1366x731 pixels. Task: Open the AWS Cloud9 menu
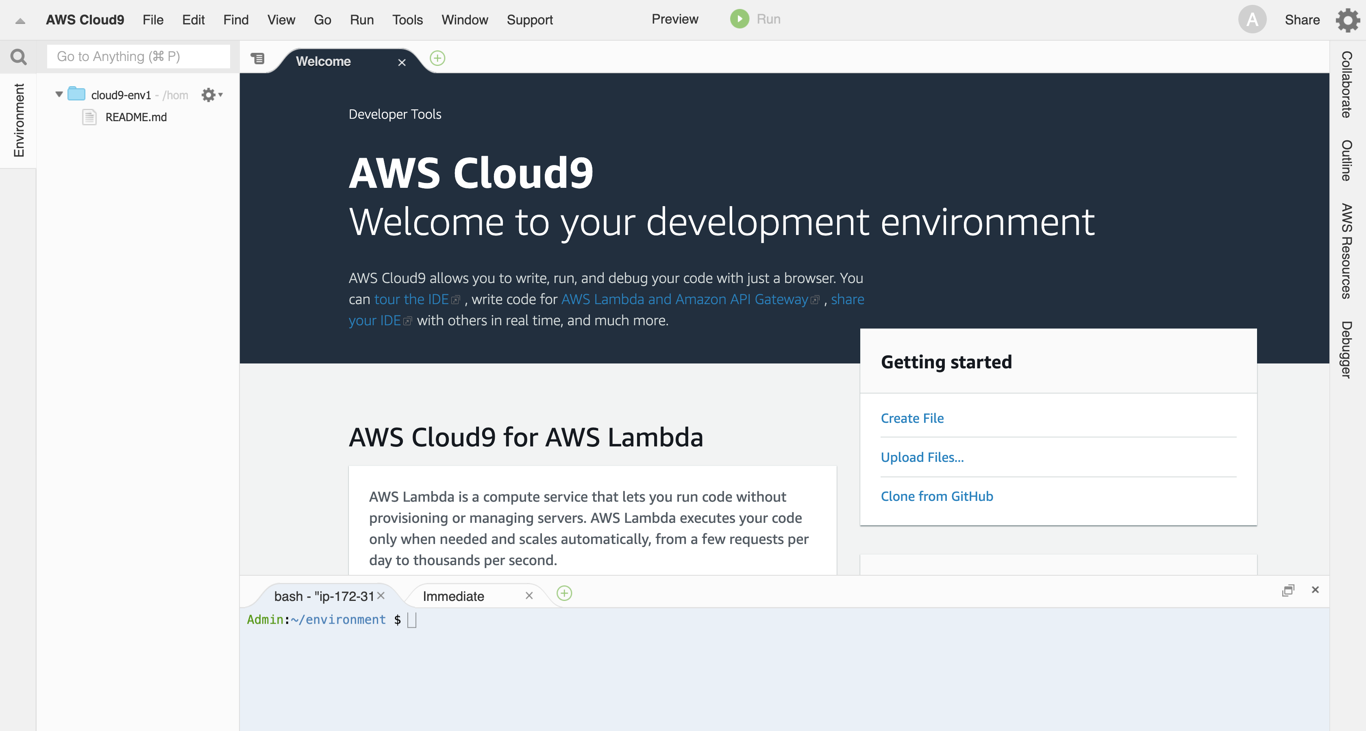click(85, 20)
